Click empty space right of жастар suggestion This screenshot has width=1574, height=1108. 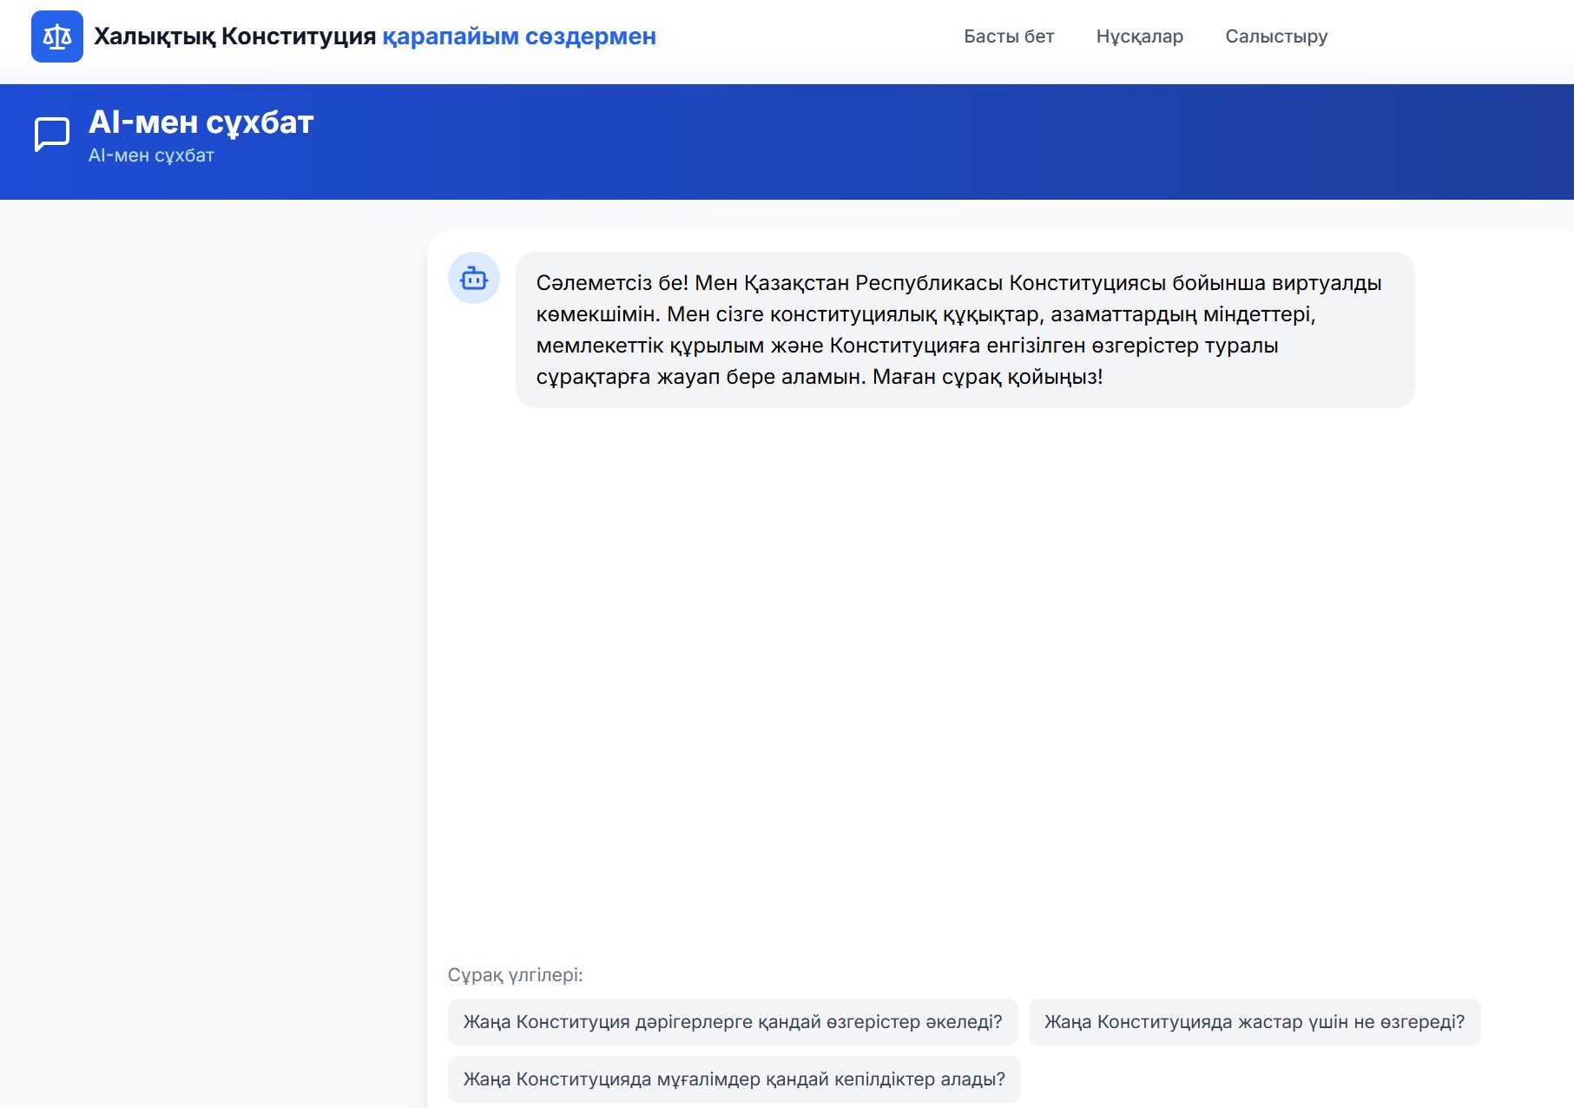1528,1022
